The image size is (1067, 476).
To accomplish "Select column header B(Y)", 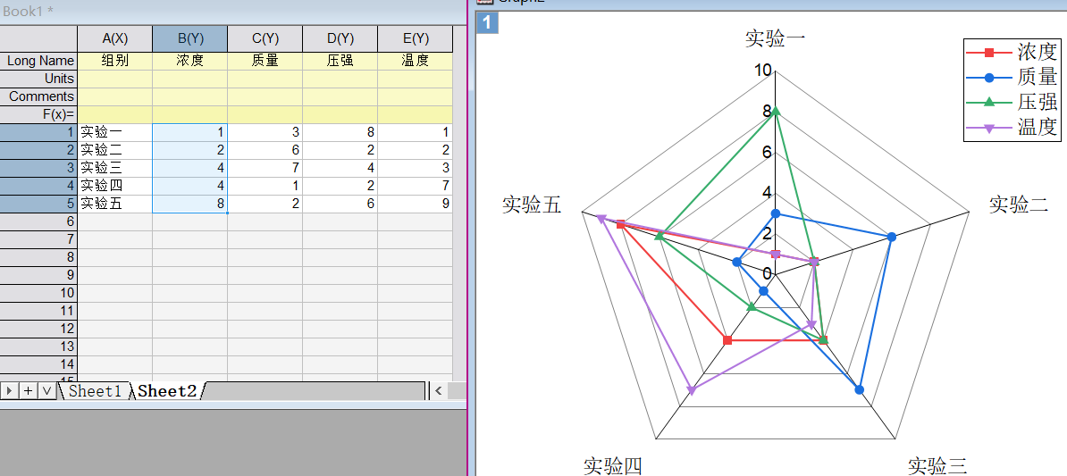I will (189, 39).
